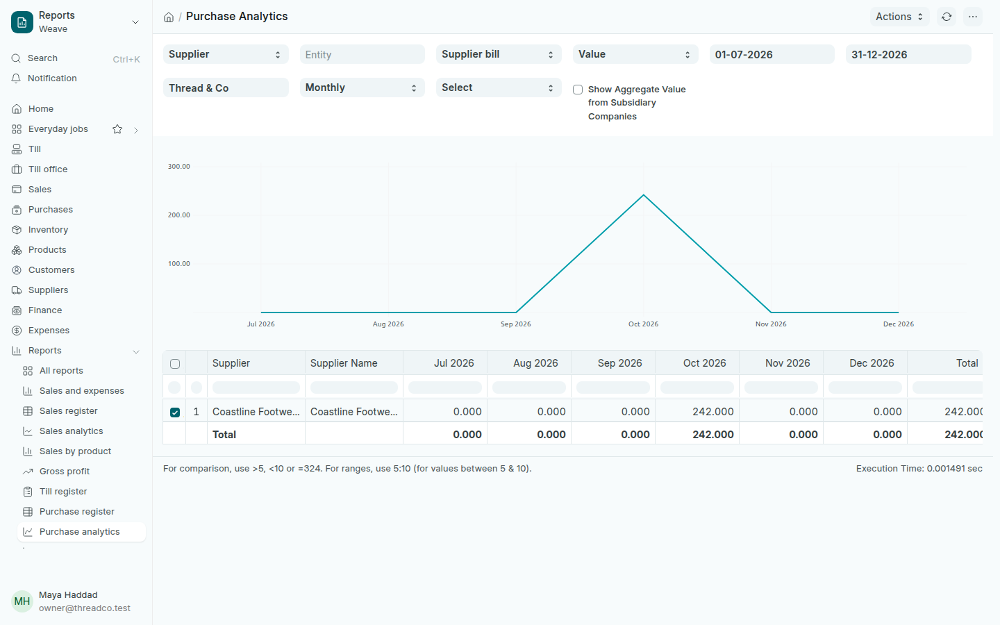Open the Supplier bill based-on dropdown
1000x625 pixels.
[x=499, y=54]
